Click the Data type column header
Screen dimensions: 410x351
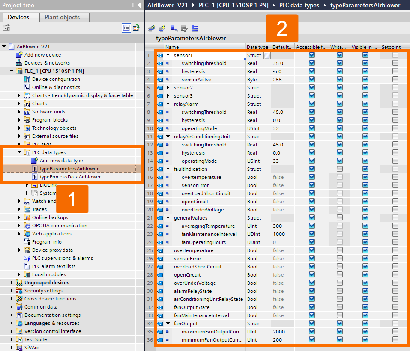258,47
